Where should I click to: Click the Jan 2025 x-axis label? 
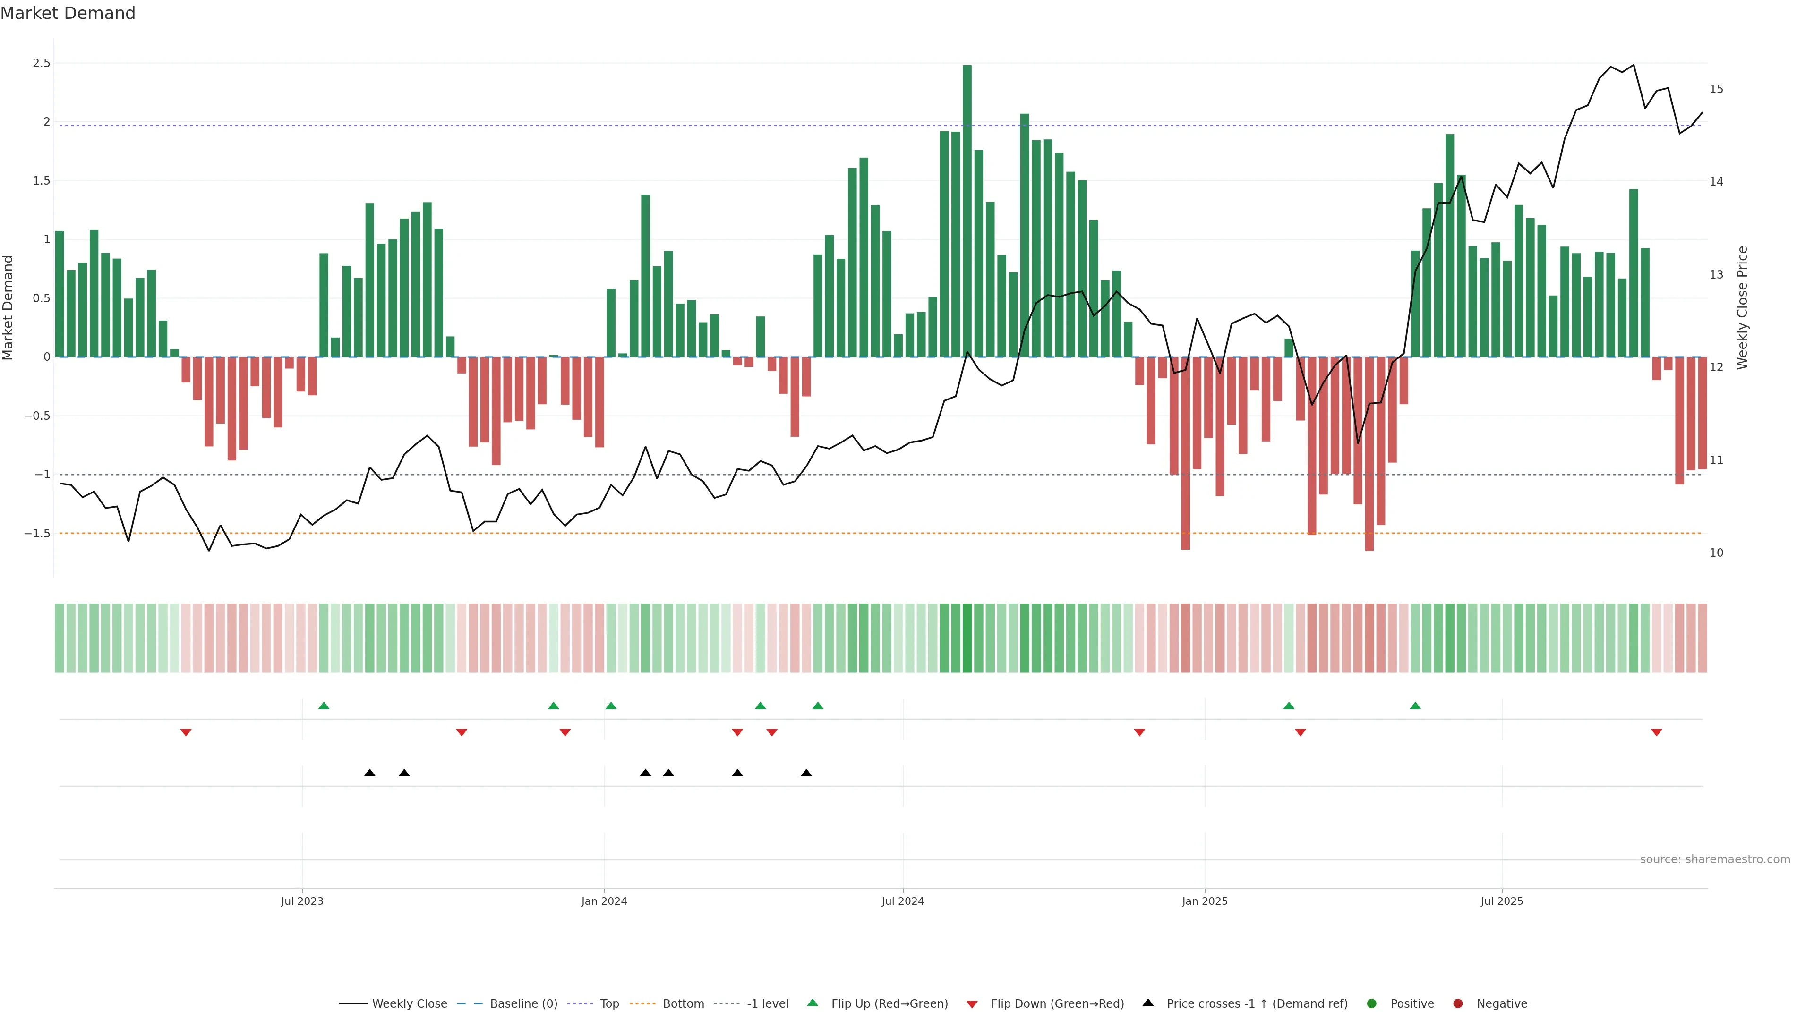tap(1204, 901)
